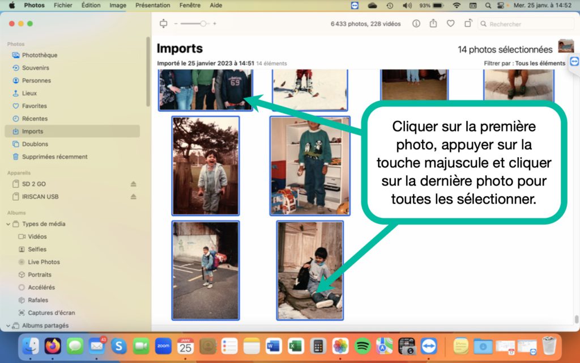
Task: Eject the SD 2 GO device
Action: (x=134, y=184)
